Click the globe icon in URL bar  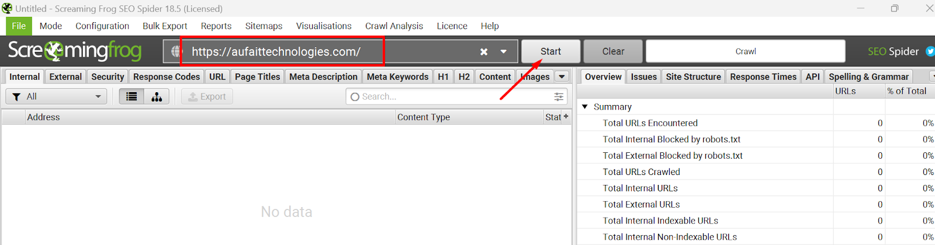click(x=176, y=51)
